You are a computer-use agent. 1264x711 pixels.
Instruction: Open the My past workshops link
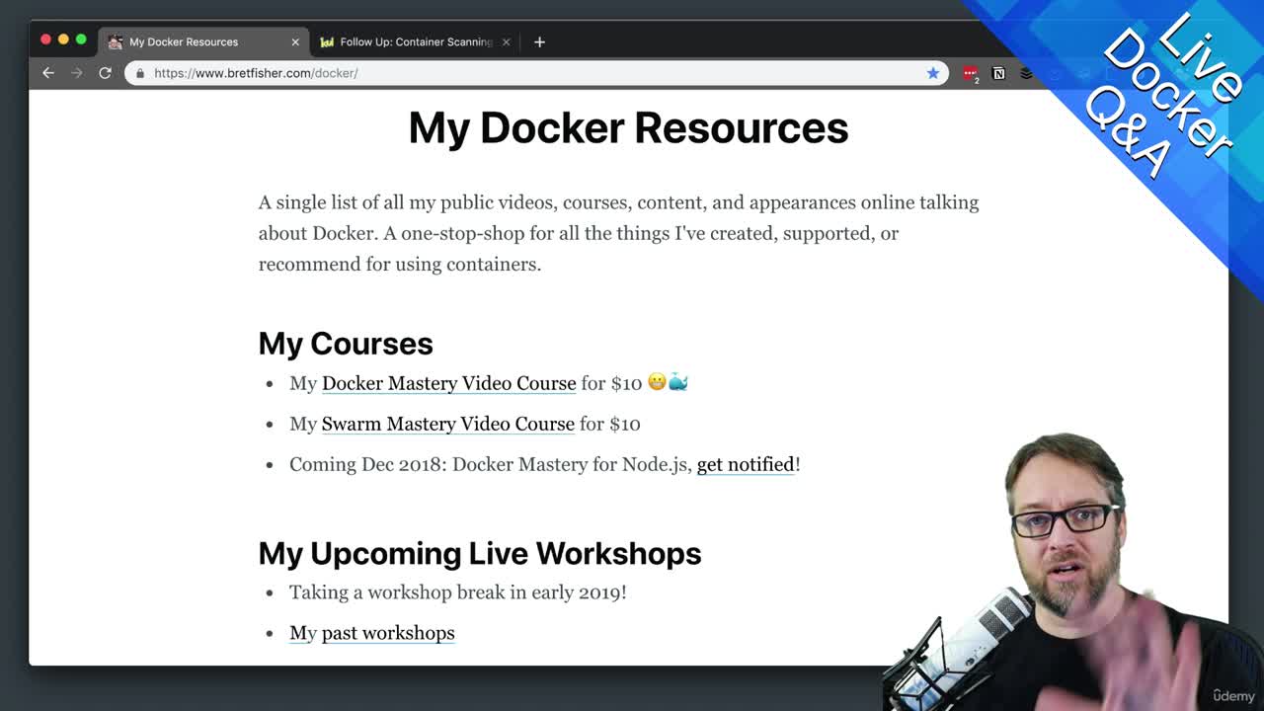pyautogui.click(x=372, y=633)
